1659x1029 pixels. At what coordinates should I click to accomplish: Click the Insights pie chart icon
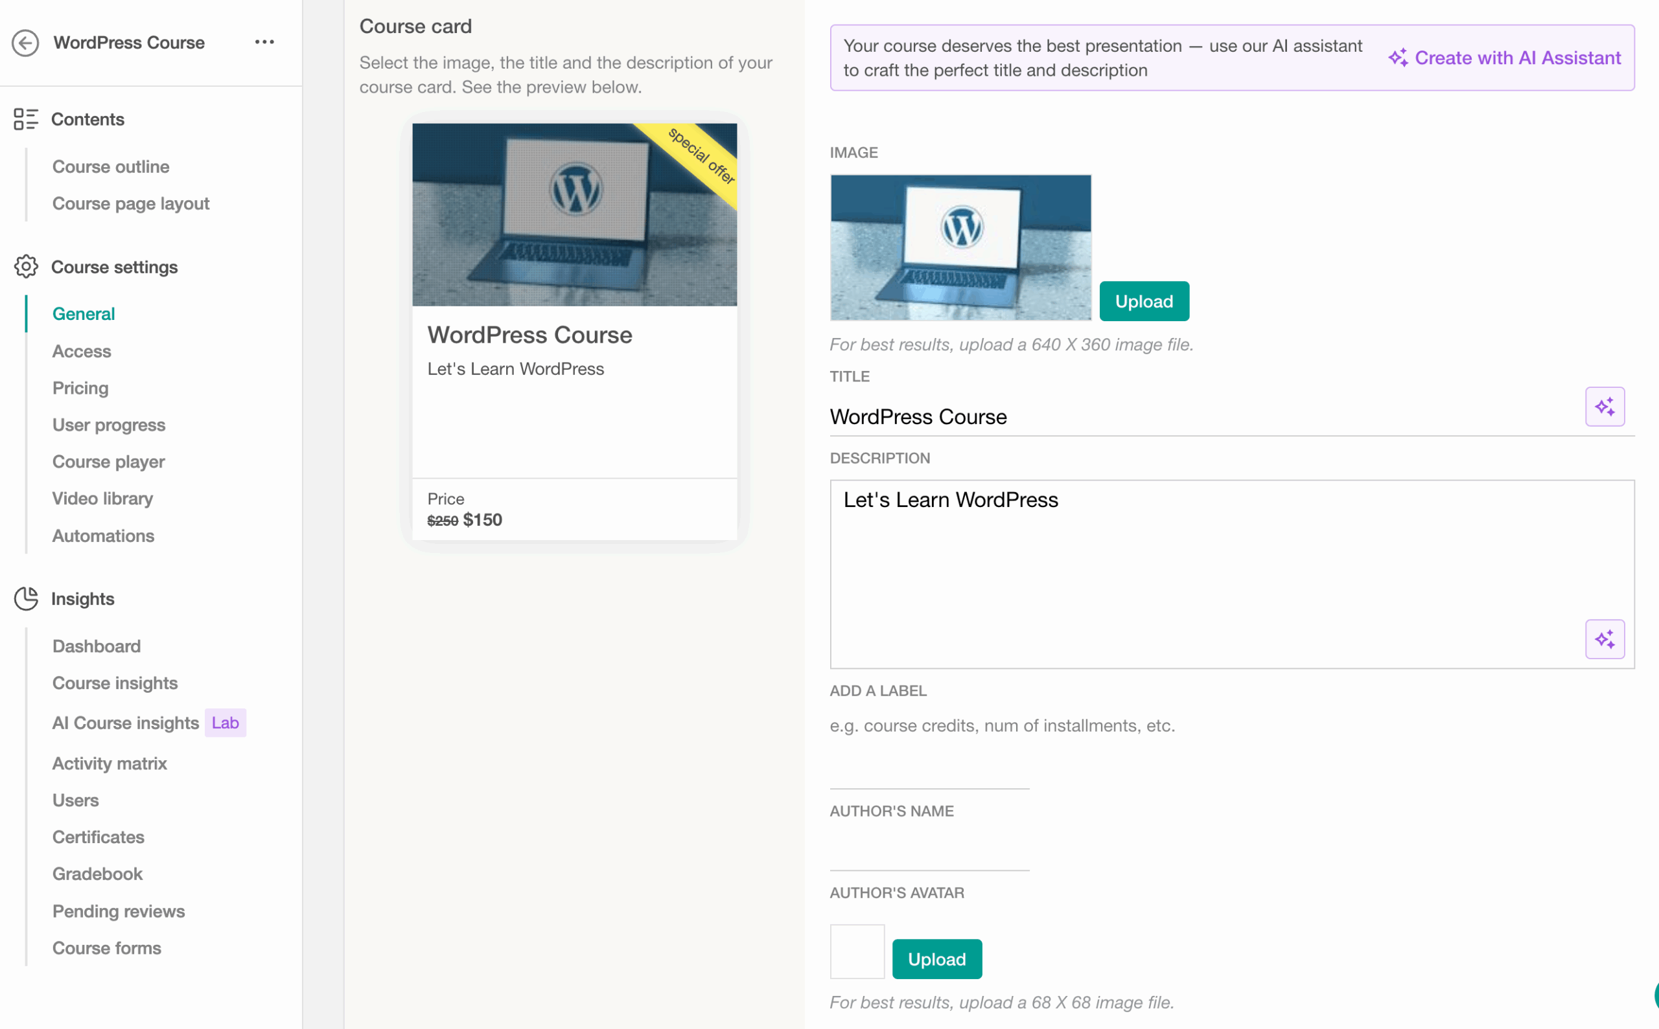(26, 599)
